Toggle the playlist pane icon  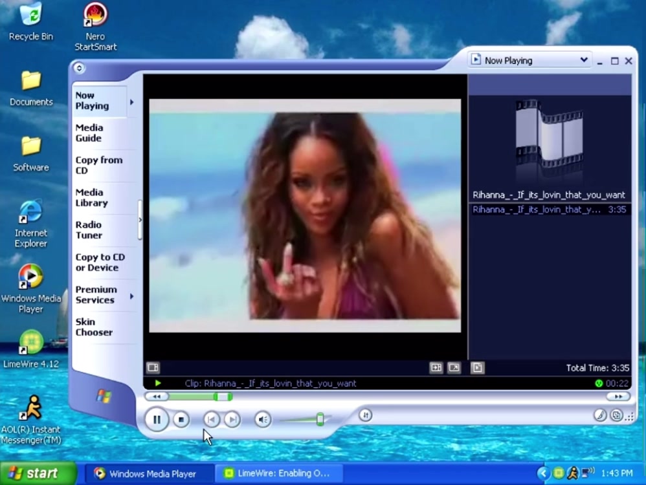477,367
